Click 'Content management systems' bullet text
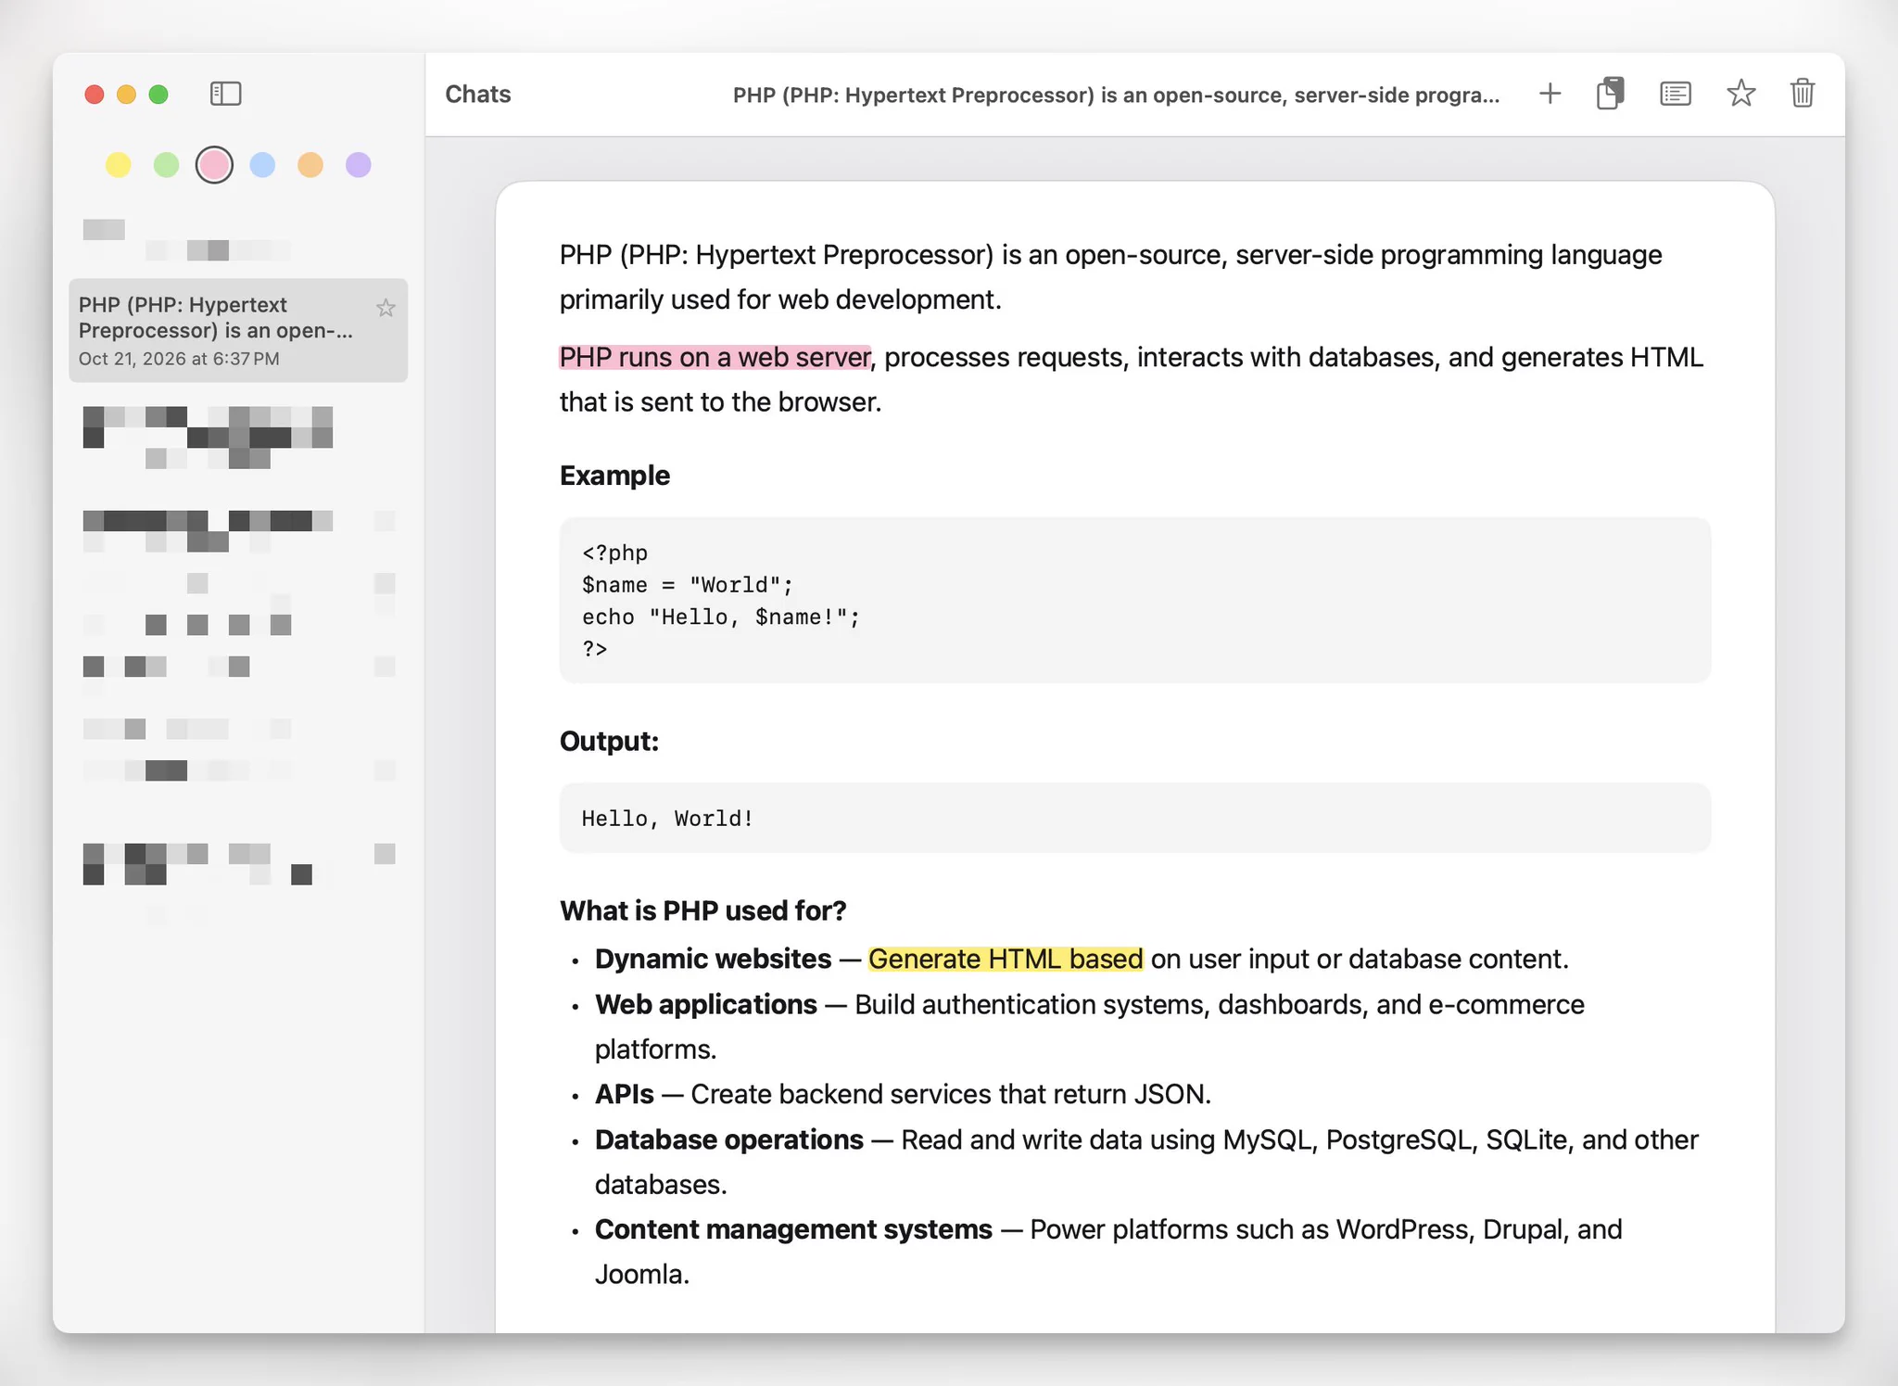The image size is (1898, 1386). (793, 1229)
